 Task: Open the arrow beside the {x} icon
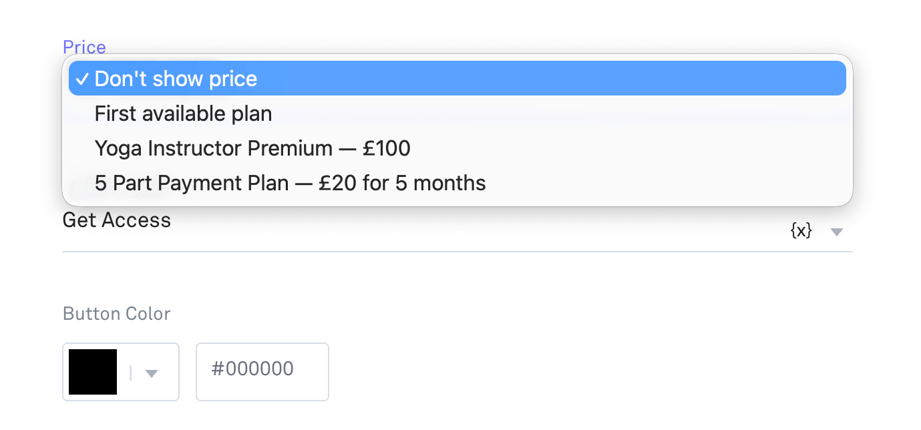click(x=837, y=232)
